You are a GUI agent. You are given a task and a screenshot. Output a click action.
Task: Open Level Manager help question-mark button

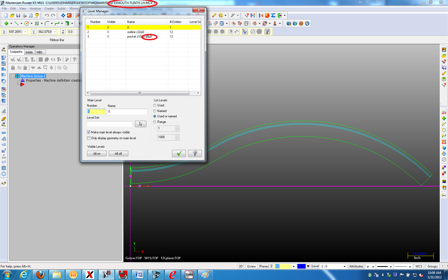click(195, 153)
